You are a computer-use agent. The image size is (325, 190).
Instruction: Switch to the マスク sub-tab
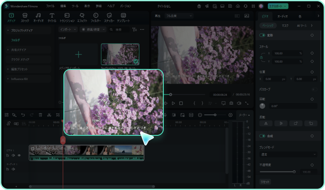point(285,26)
